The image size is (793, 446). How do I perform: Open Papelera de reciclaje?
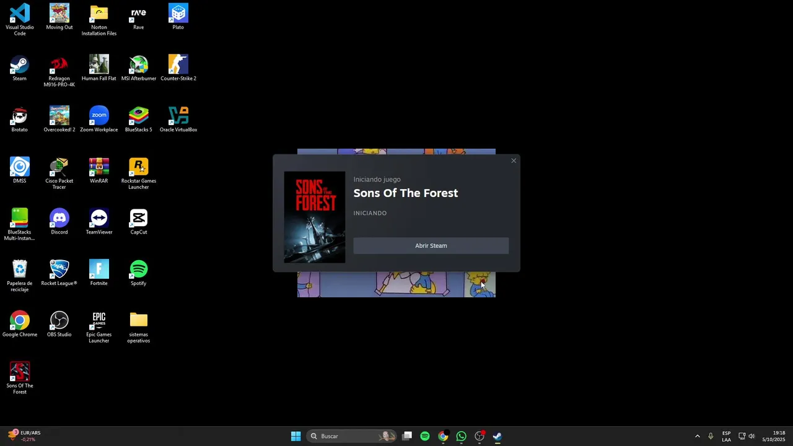(20, 276)
